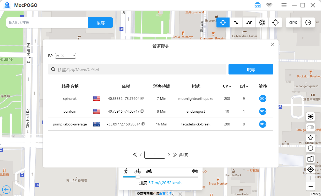Toggle the switch on the right sidebar

(x=311, y=127)
